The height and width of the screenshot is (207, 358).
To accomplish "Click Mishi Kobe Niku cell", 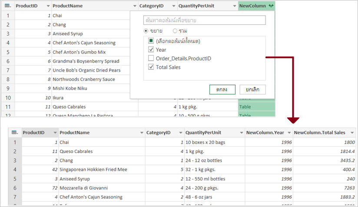I will pos(91,88).
